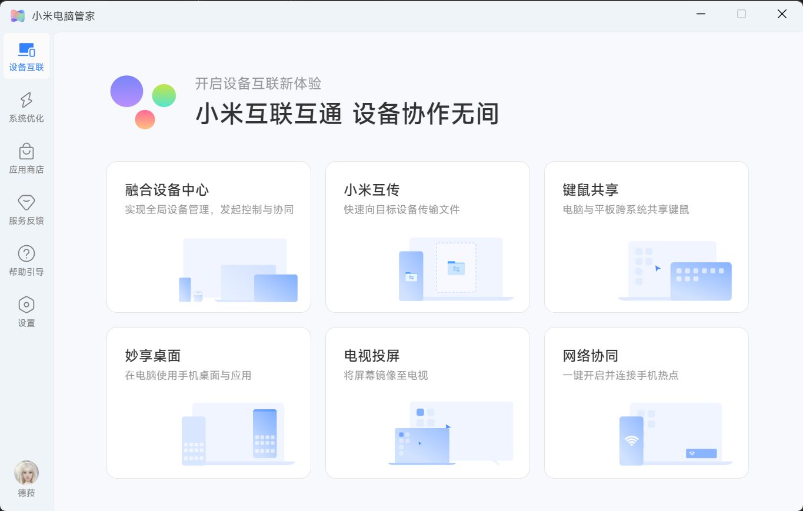Click 实现全局设备管理，发起控制与协同 description
This screenshot has height=511, width=803.
tap(209, 209)
